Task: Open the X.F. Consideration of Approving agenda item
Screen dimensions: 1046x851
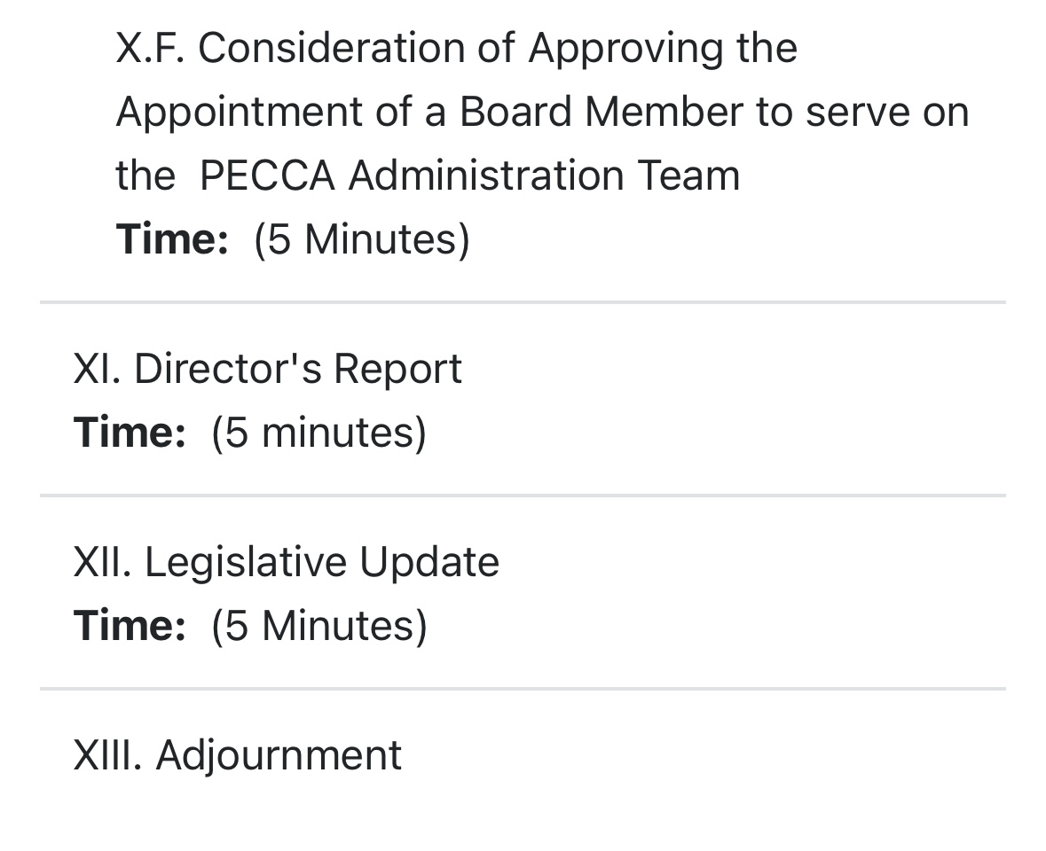Action: click(x=456, y=48)
